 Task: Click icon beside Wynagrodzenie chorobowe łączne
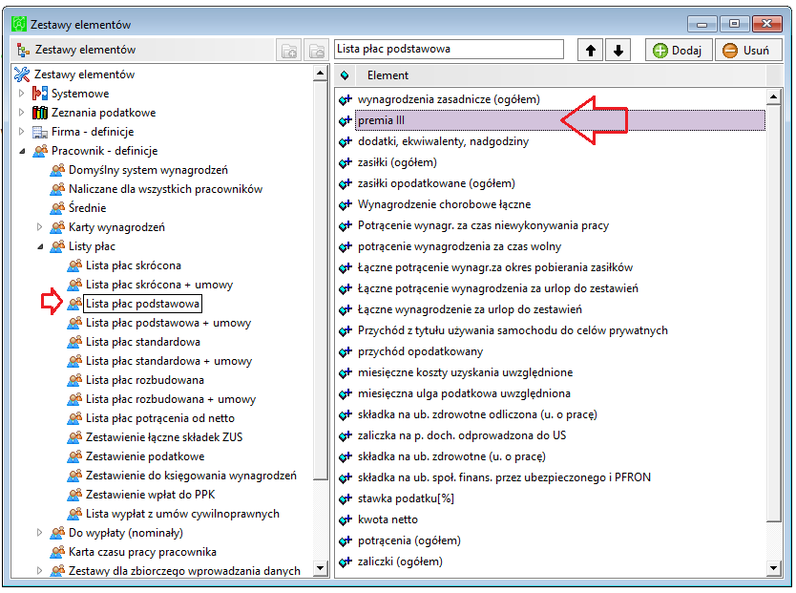point(346,204)
